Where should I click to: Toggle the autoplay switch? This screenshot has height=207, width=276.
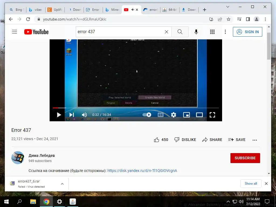tap(147, 115)
